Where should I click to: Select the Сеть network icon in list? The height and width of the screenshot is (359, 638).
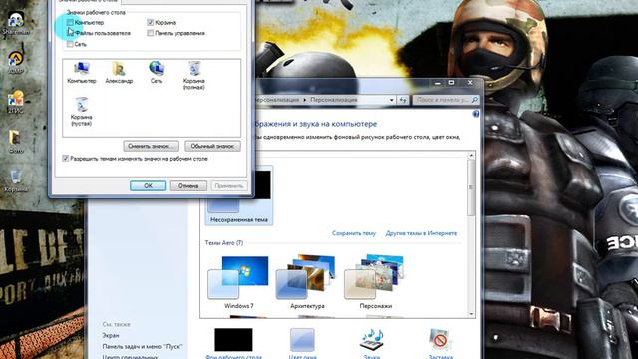click(157, 73)
